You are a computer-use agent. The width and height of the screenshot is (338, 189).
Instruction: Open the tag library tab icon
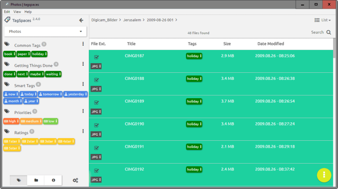click(18, 180)
